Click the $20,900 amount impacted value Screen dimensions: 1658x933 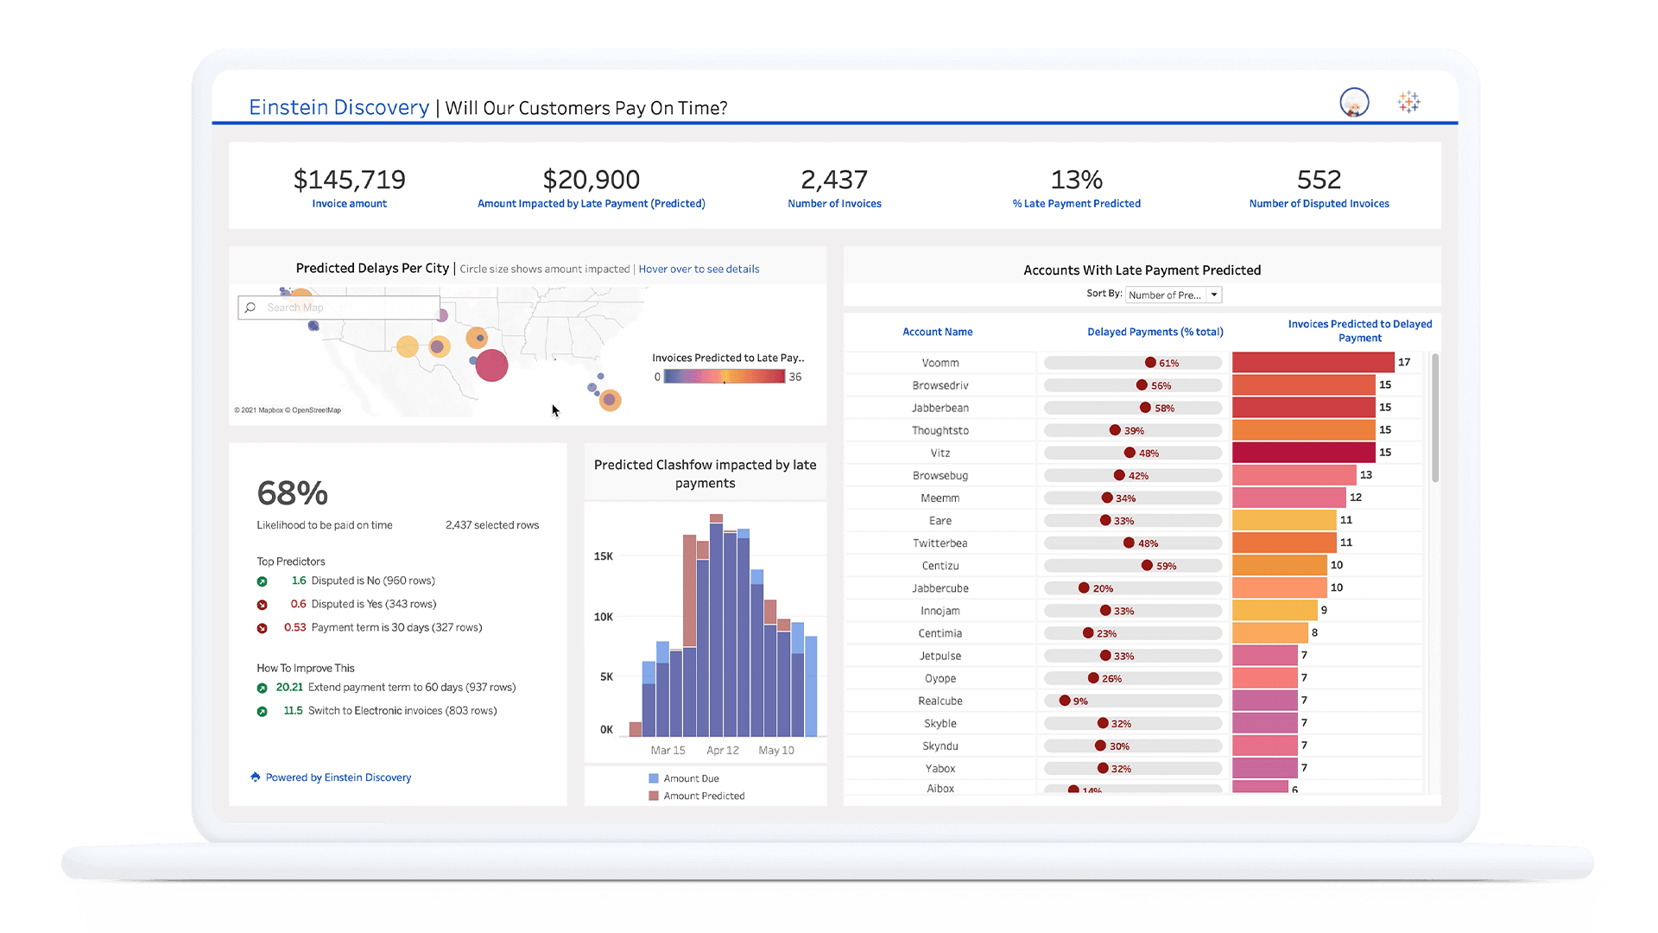click(592, 180)
